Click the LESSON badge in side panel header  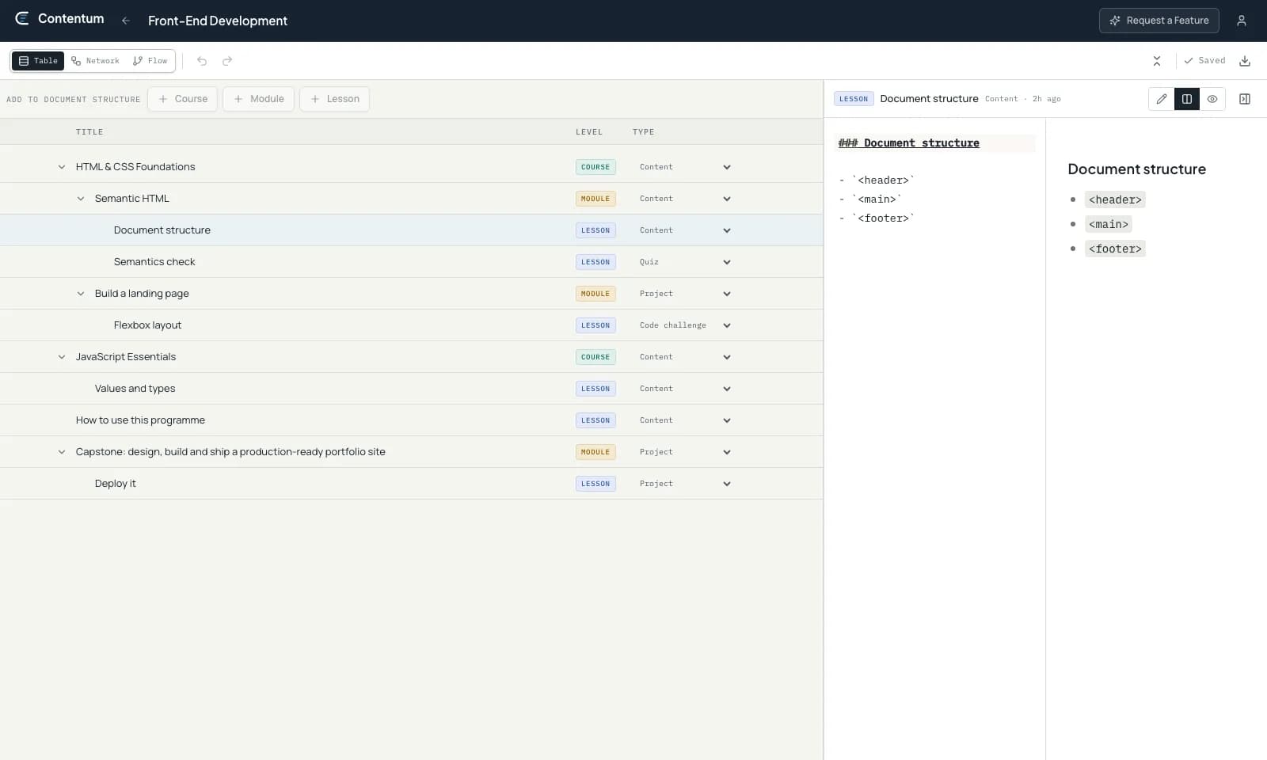854,99
